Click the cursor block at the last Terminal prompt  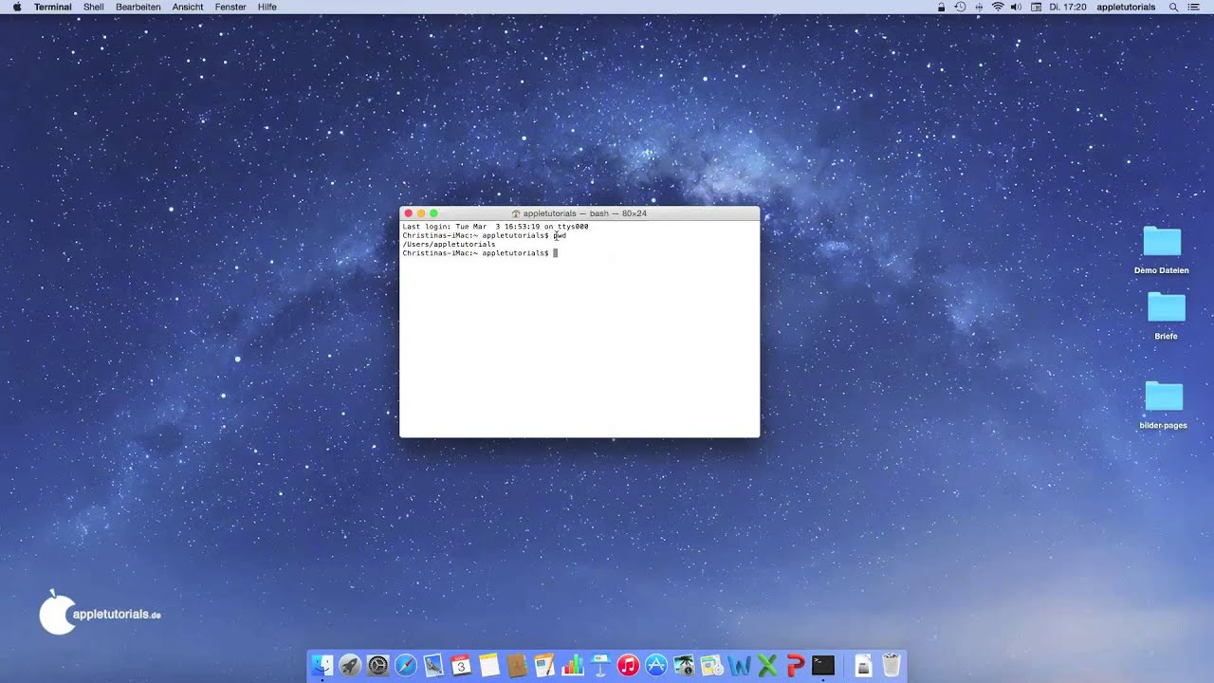(x=556, y=253)
